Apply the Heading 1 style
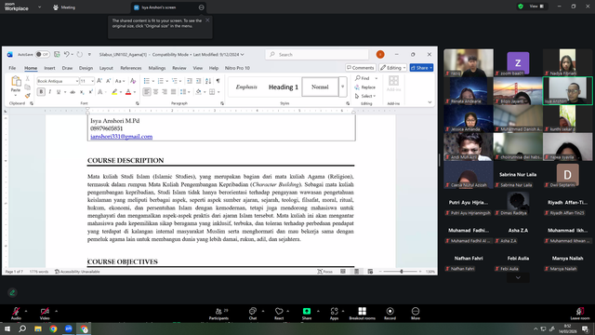The width and height of the screenshot is (595, 335). pyautogui.click(x=284, y=87)
